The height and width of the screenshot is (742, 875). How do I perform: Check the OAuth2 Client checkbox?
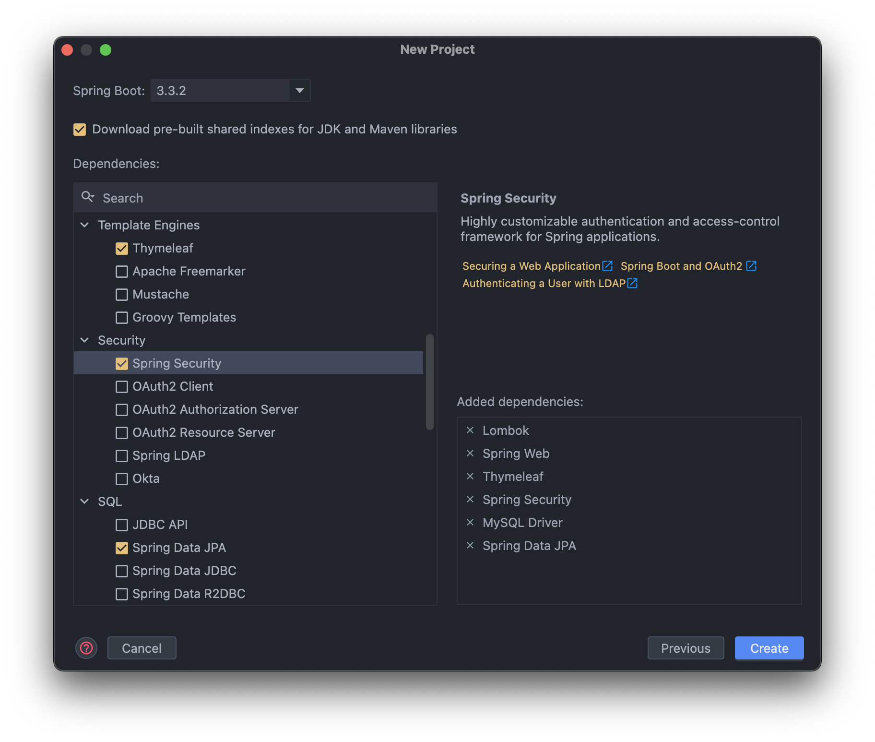point(122,386)
